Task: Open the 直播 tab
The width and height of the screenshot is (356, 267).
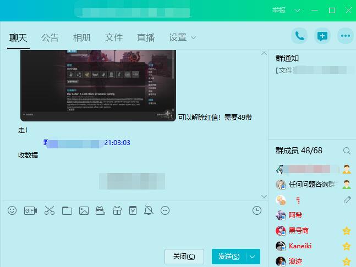Action: (146, 37)
